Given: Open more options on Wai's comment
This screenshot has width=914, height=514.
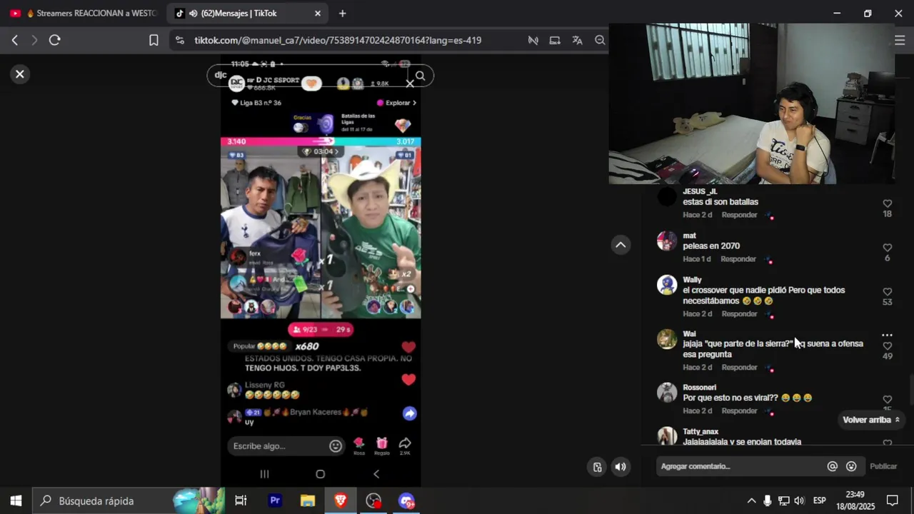Looking at the screenshot, I should (887, 335).
